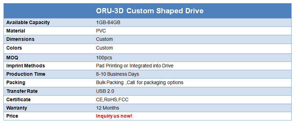Viewport: 300px width, 126px height.
Task: Select the 1GB-64GB capacity value
Action: tap(108, 23)
